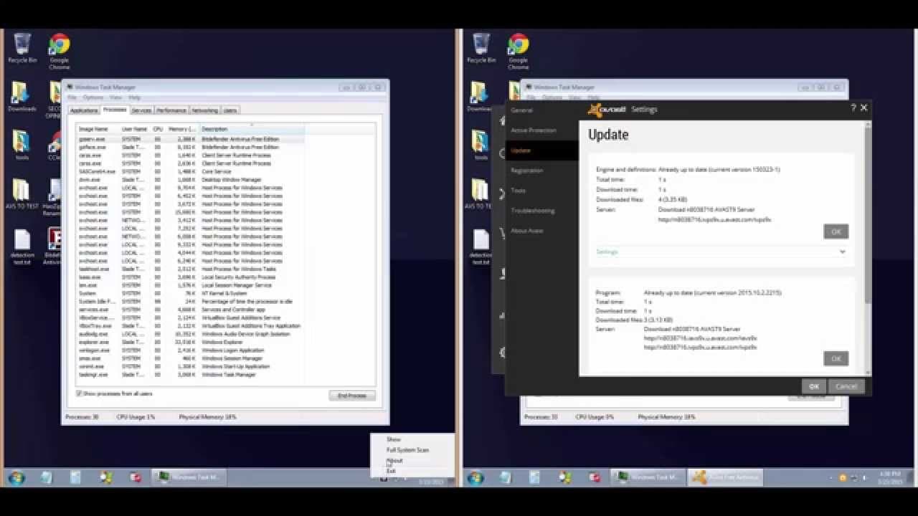The width and height of the screenshot is (918, 516).
Task: Select Update in Avast settings sidebar
Action: (x=541, y=150)
